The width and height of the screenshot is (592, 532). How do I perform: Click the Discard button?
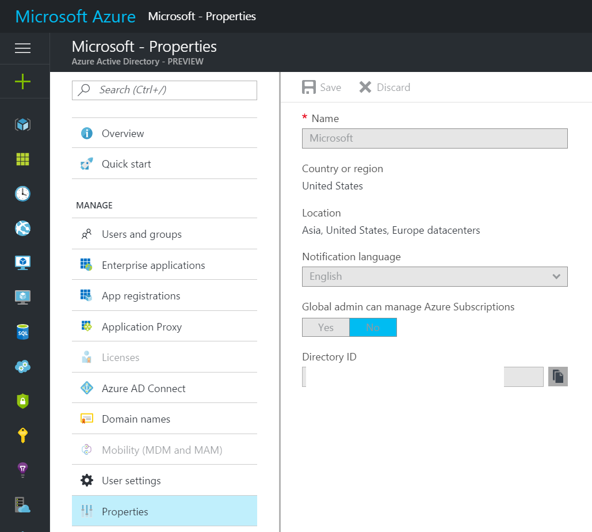point(384,88)
